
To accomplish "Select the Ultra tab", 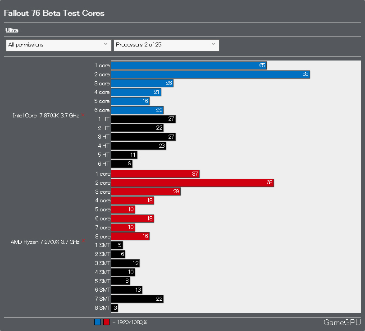I will click(x=12, y=30).
